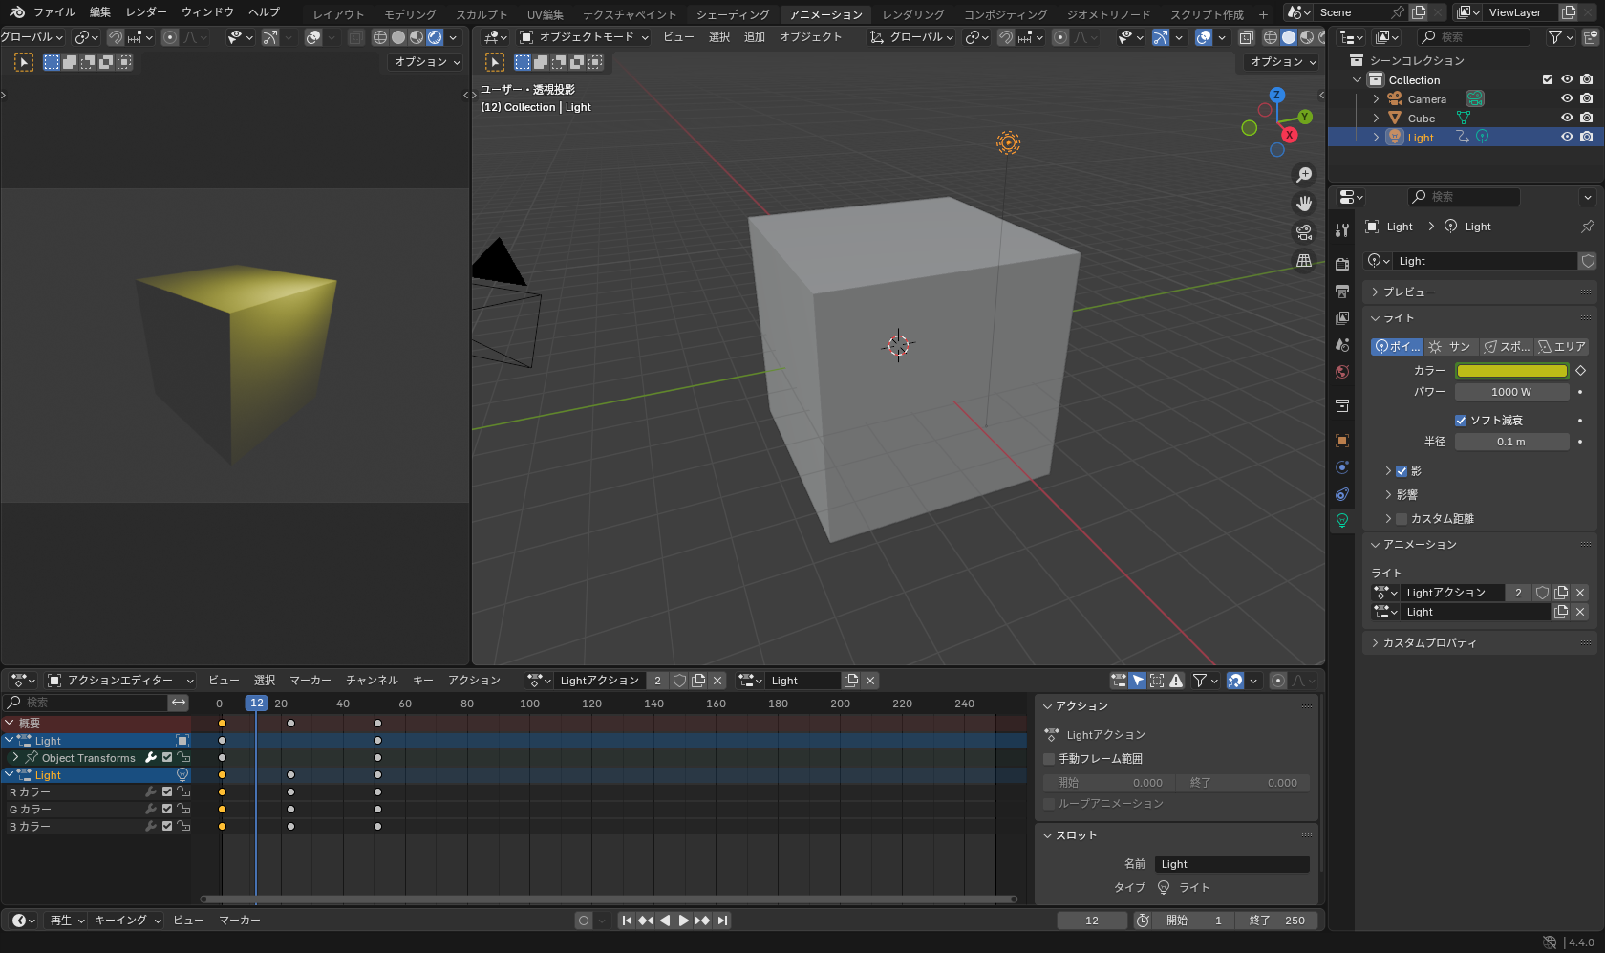
Task: Click the yellow light カラー swatch
Action: [1510, 370]
